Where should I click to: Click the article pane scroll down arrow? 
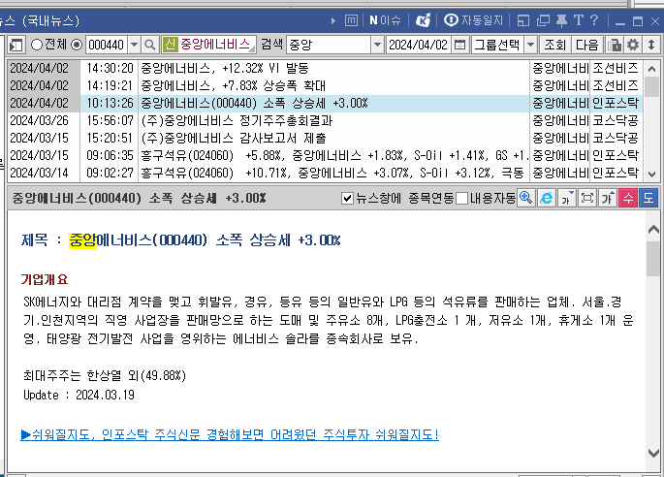click(x=653, y=453)
